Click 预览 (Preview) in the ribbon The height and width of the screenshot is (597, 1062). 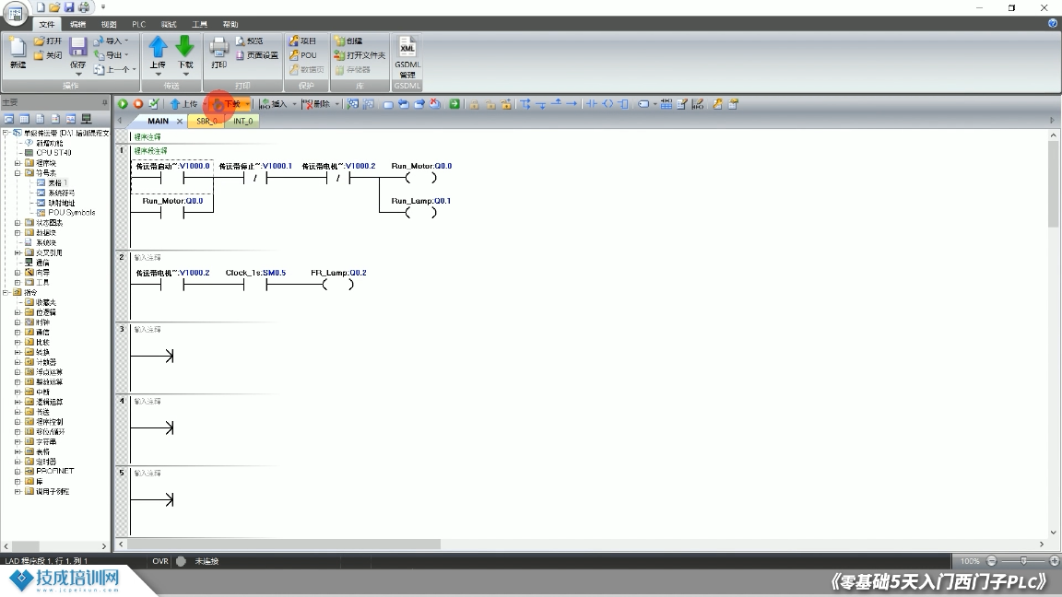249,41
